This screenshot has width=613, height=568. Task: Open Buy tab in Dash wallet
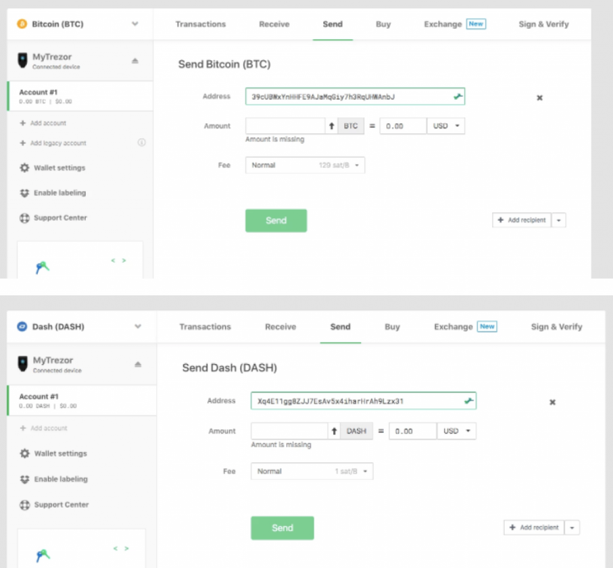392,326
